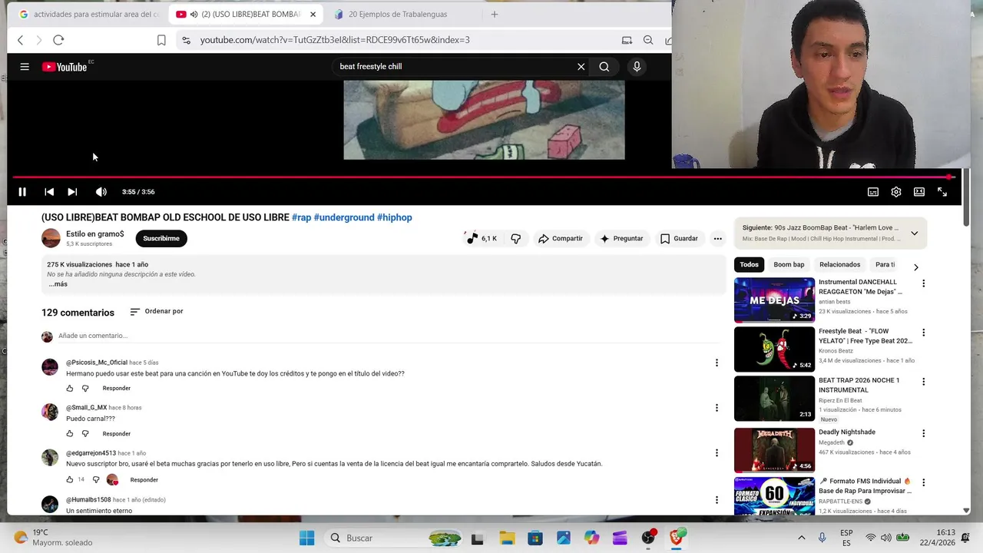The height and width of the screenshot is (553, 983).
Task: Open options for Deadly Nightshade video
Action: coord(923,433)
